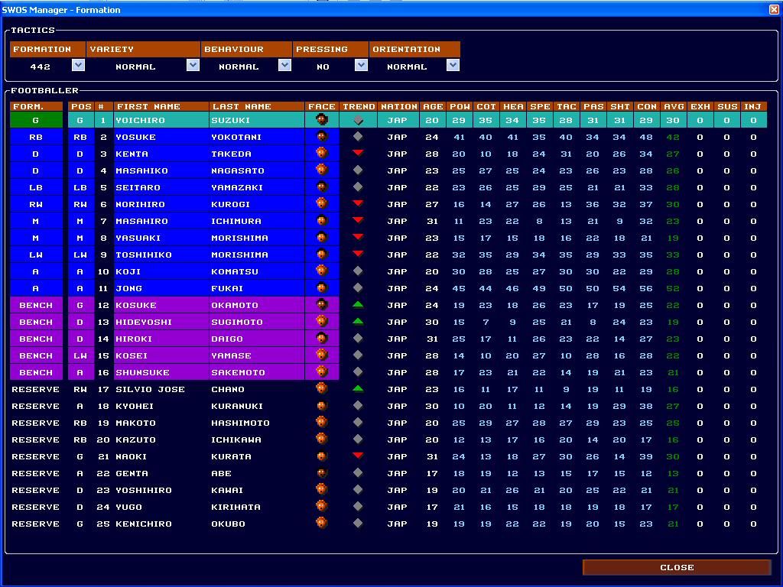783x587 pixels.
Task: Click face icon of Shunsuke Sakemoto
Action: click(321, 372)
